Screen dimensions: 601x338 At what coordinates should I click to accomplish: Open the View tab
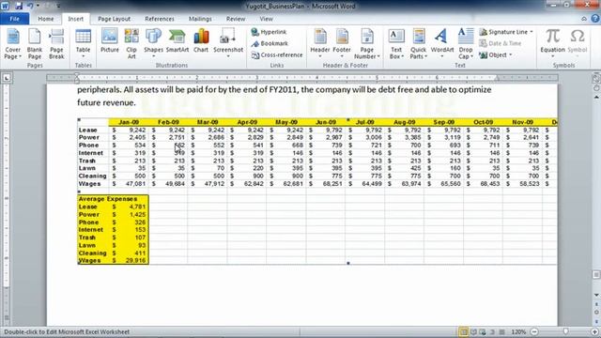tap(267, 19)
